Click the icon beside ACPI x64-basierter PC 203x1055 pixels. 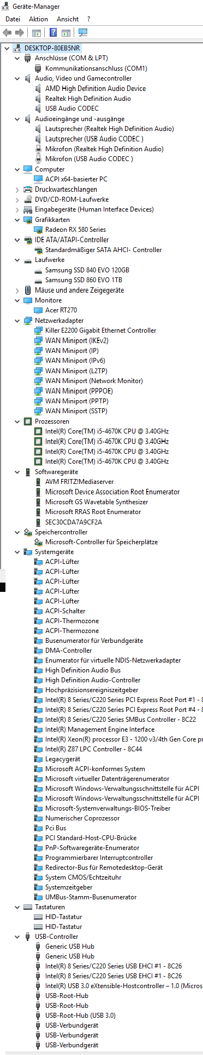tap(38, 179)
